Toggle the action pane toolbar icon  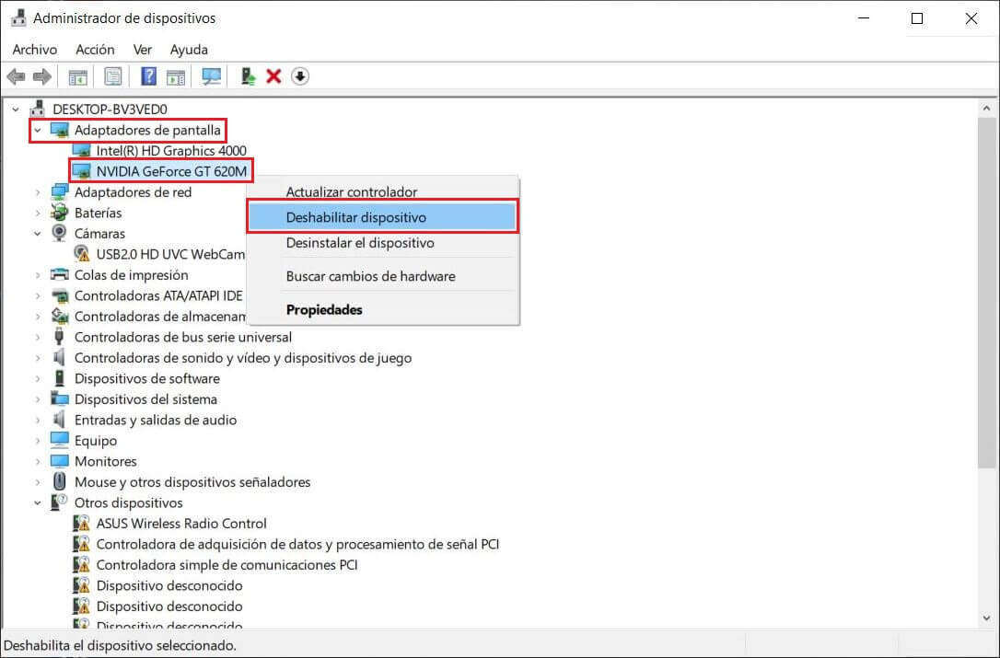pyautogui.click(x=175, y=77)
